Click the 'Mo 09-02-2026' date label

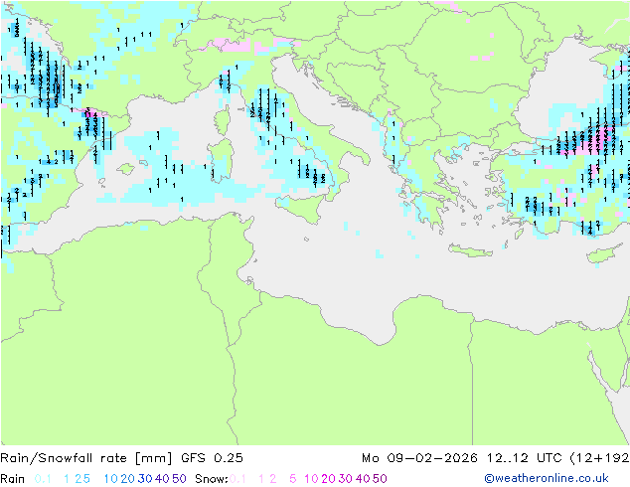419,458
